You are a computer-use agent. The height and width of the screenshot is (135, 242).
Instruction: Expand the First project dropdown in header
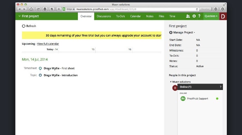[28, 16]
